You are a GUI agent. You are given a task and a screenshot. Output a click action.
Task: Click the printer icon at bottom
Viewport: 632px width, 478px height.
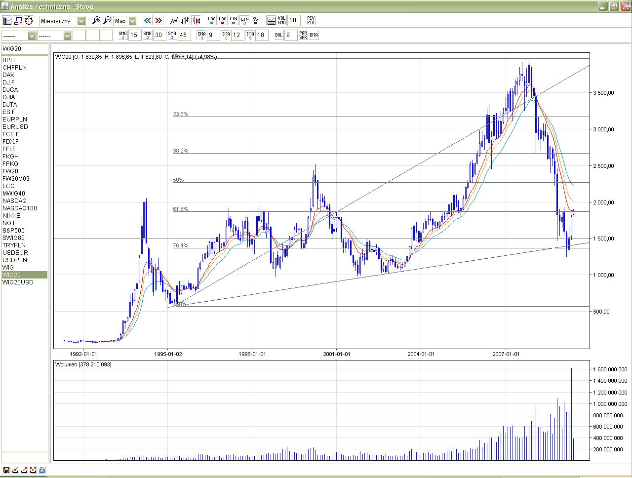(42, 470)
